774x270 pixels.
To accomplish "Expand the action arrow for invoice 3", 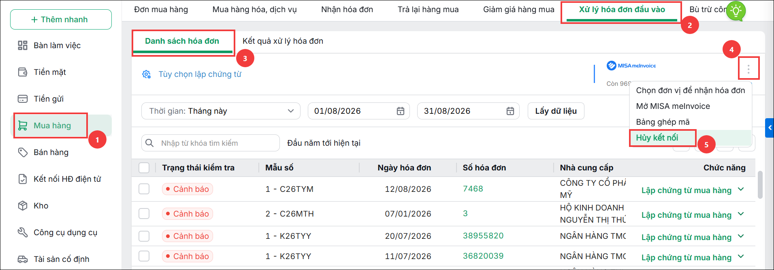I will point(741,214).
